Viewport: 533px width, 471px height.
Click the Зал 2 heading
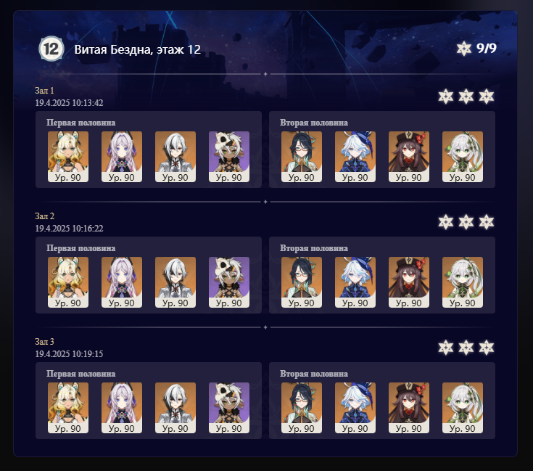click(x=44, y=216)
